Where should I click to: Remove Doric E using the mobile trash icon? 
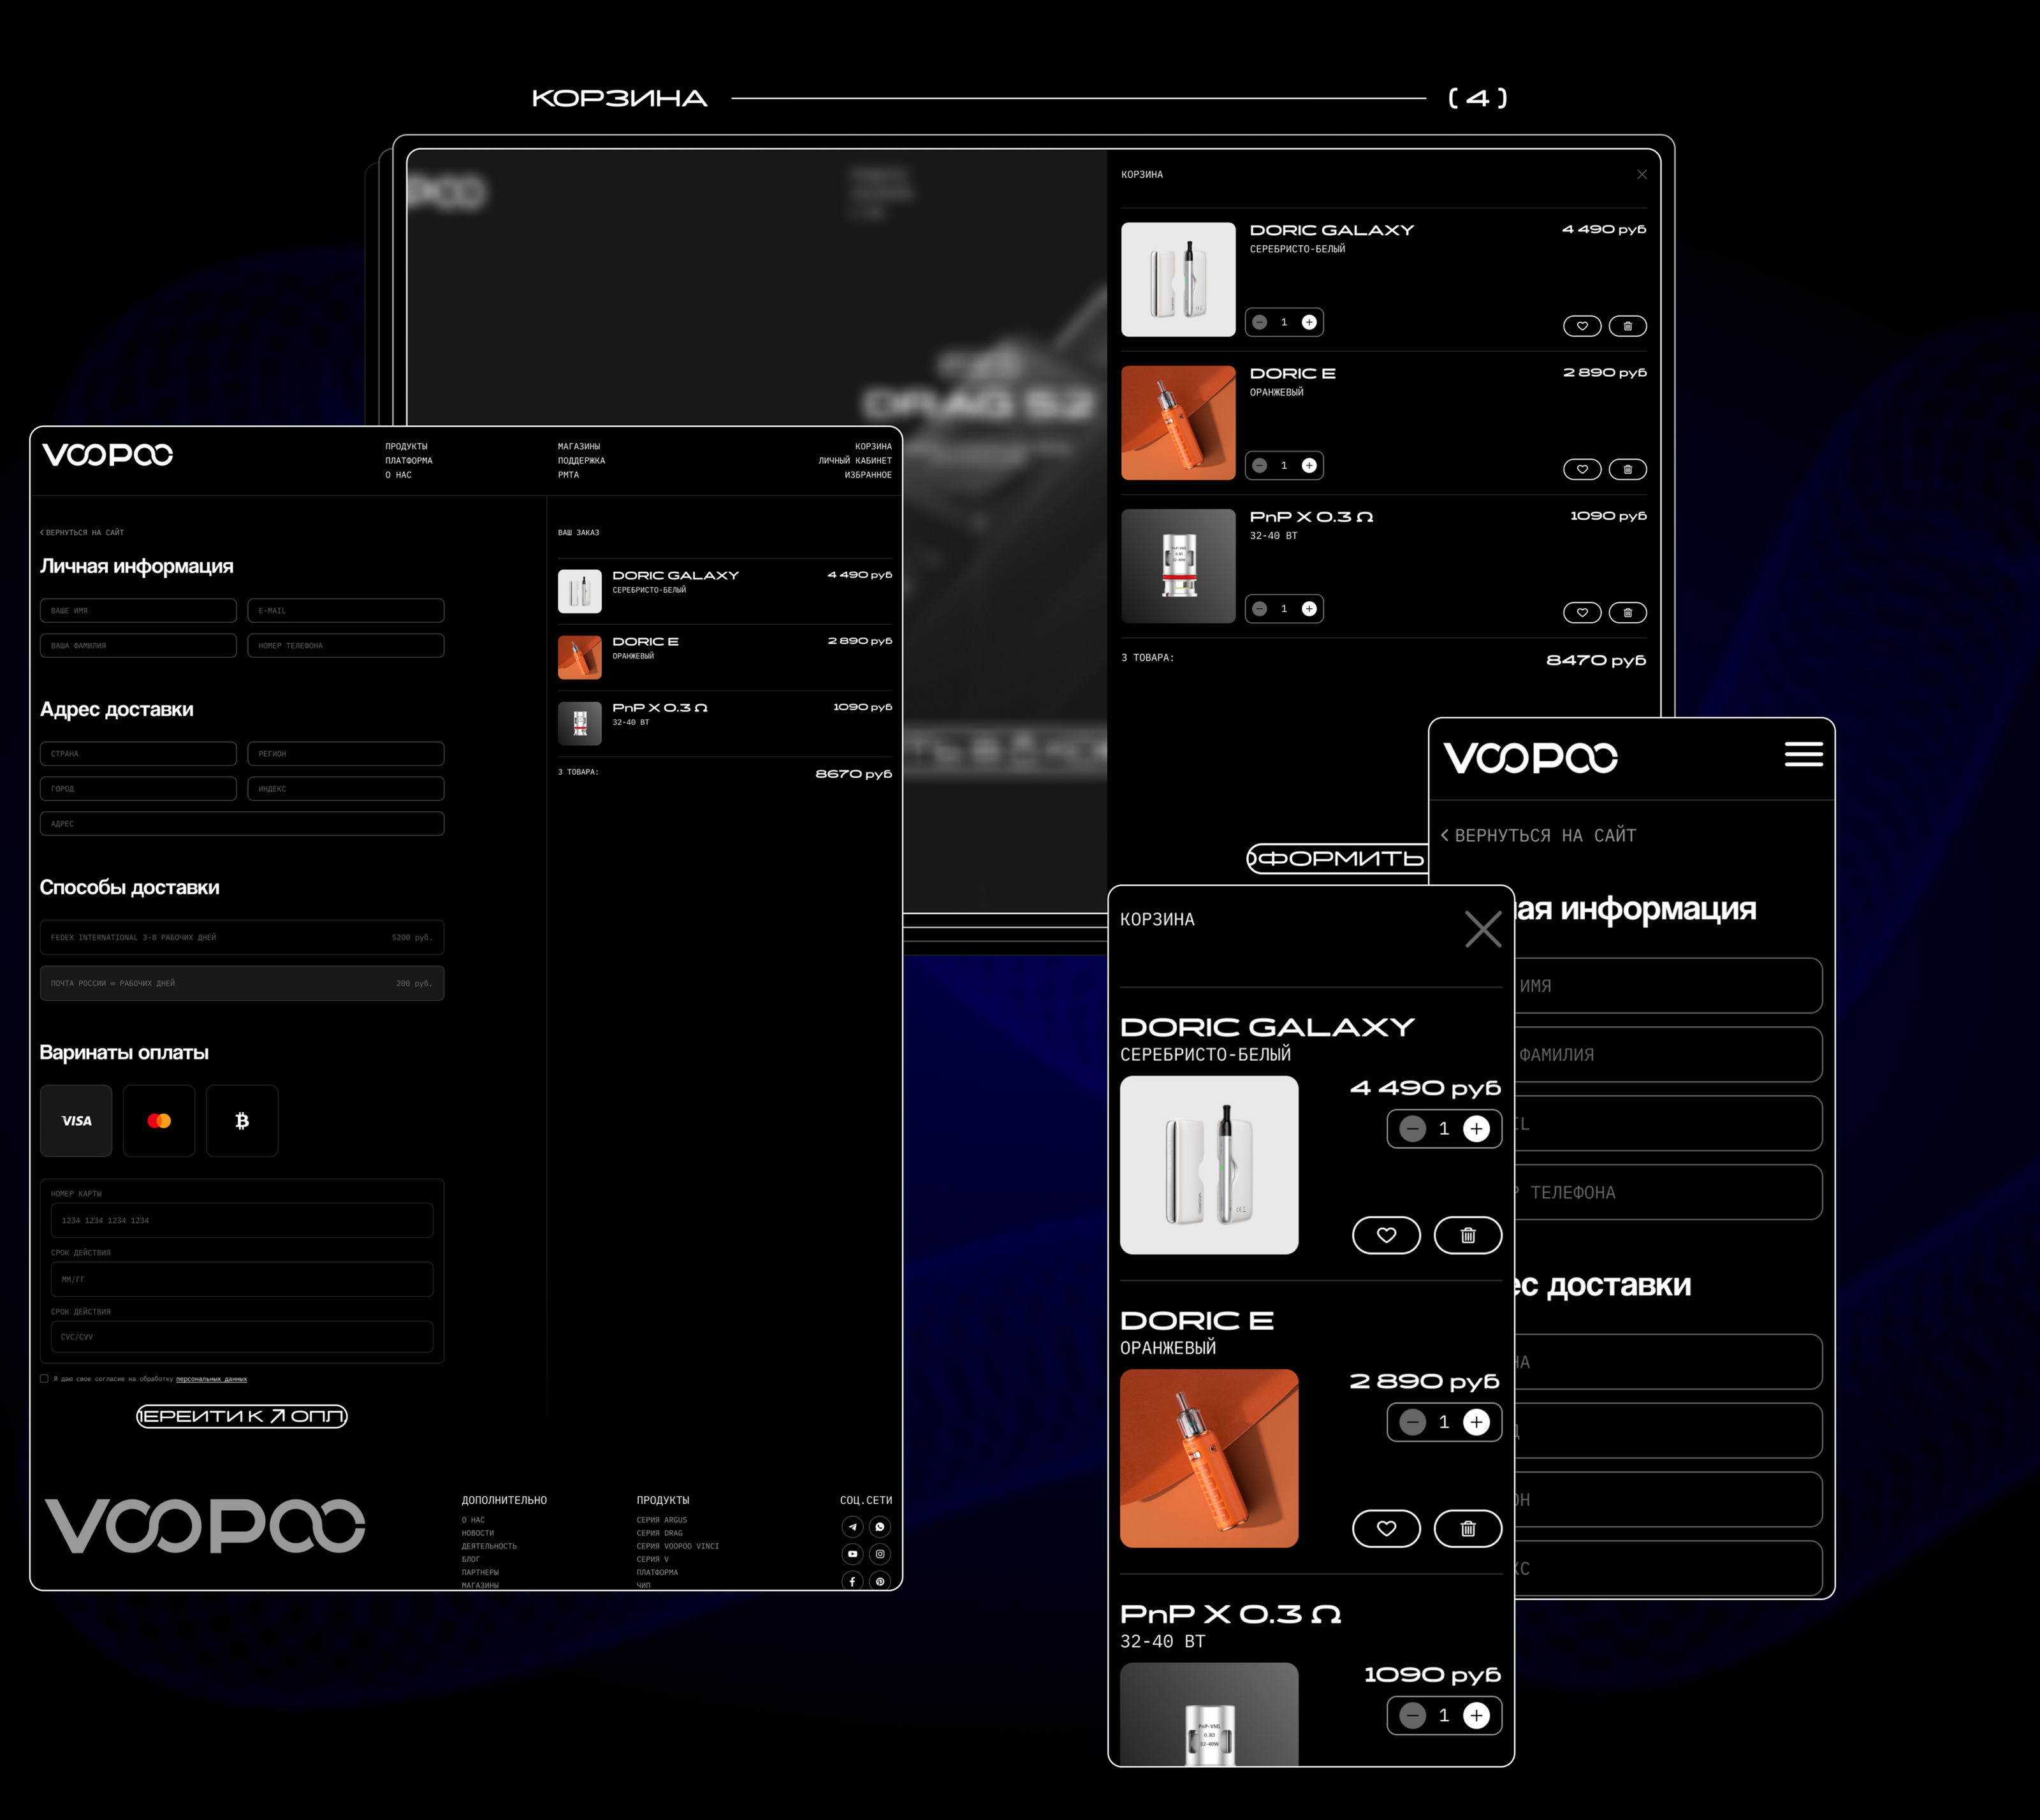pyautogui.click(x=1467, y=1528)
